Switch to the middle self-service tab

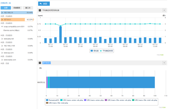coord(17,8)
